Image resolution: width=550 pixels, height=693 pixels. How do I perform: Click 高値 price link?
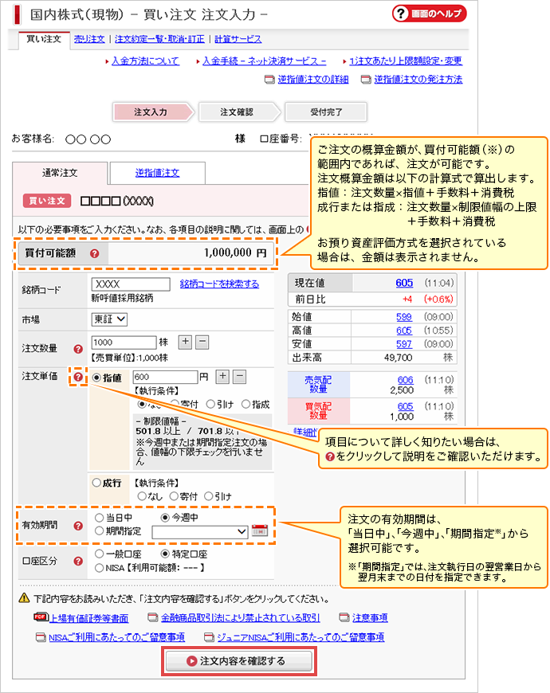[x=403, y=331]
